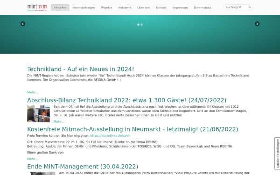Open the Cookie-Einstellungen side tab
The image size is (280, 175).
click(277, 153)
